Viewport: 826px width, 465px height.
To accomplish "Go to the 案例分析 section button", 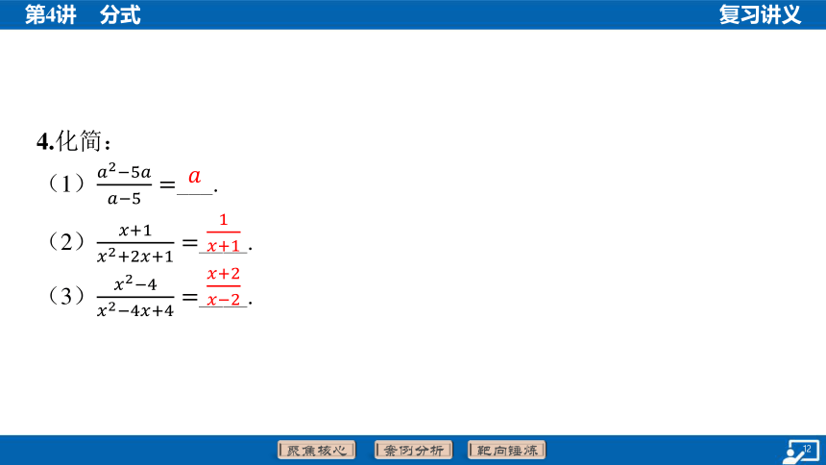I will [414, 450].
